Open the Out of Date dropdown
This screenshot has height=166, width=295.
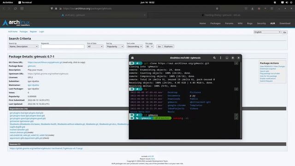(x=95, y=46)
